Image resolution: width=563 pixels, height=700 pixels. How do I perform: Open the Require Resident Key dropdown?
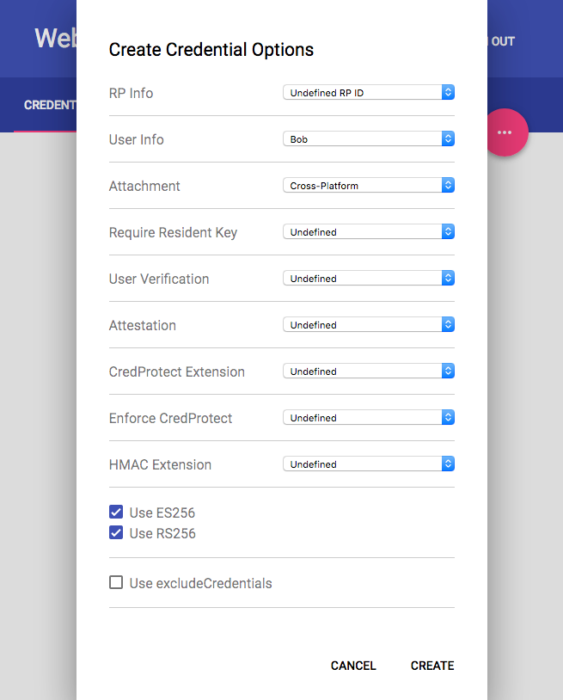(368, 232)
